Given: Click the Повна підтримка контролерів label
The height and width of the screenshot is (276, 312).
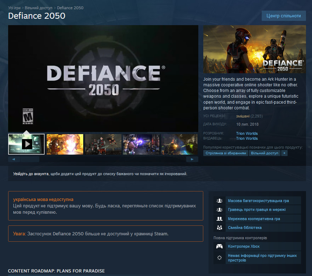Looking at the screenshot, I should click(240, 238).
